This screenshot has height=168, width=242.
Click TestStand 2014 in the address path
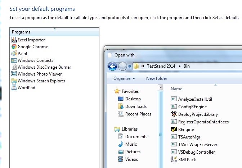[x=161, y=66]
